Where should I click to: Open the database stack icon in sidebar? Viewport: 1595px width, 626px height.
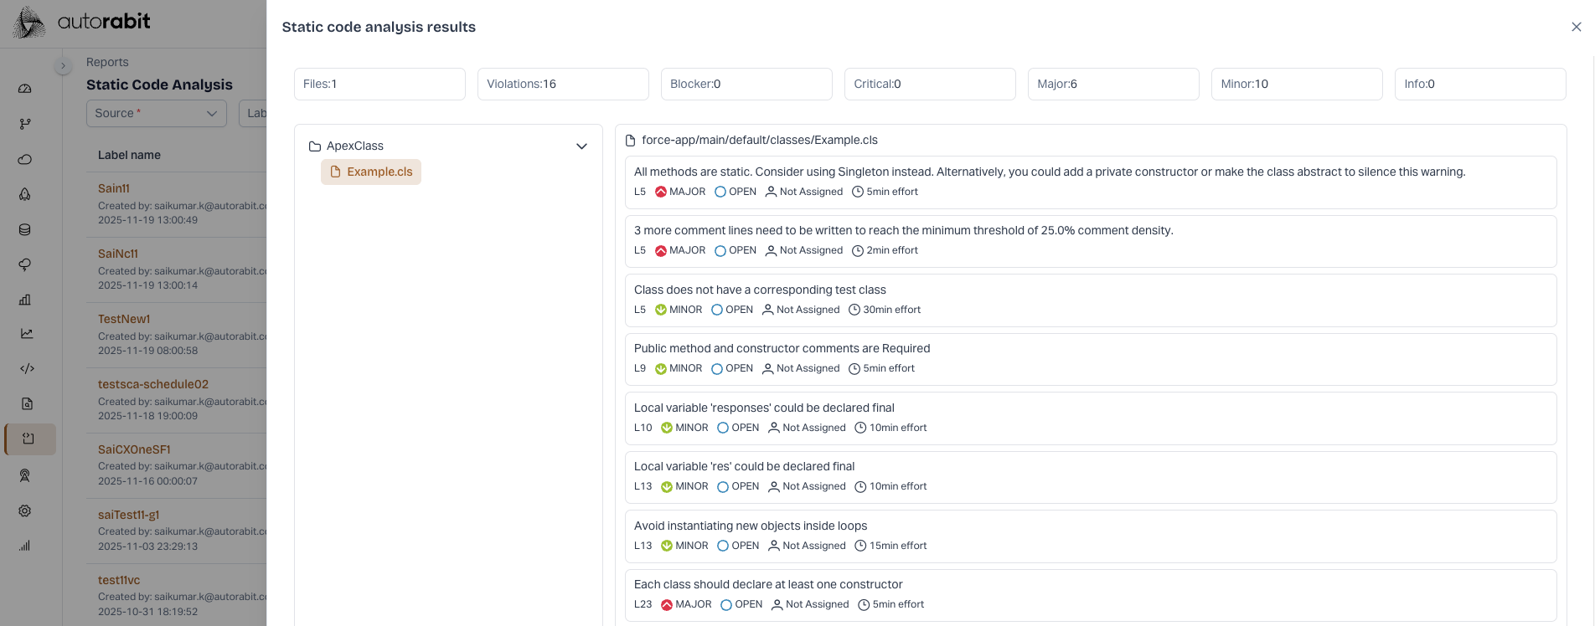(x=25, y=229)
